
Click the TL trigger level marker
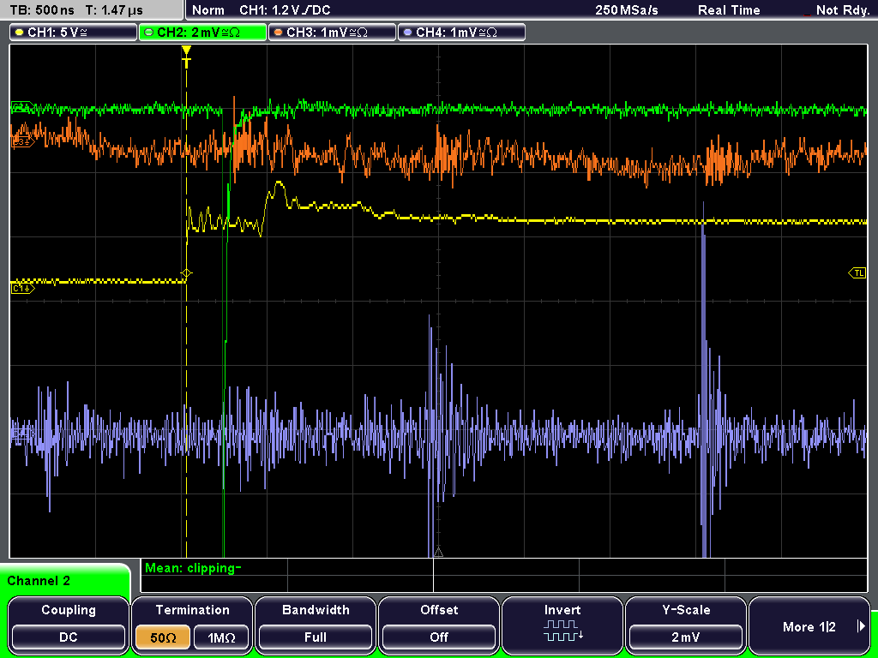coord(857,273)
